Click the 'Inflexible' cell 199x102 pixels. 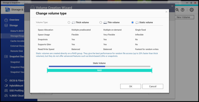tap(139, 35)
